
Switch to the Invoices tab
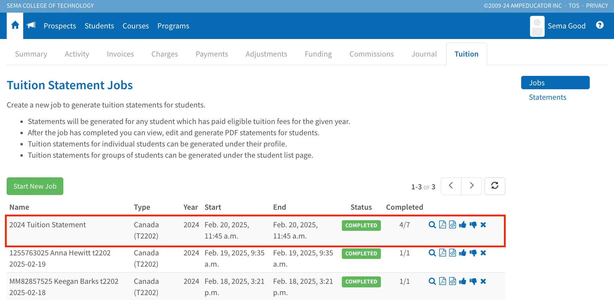tap(120, 54)
